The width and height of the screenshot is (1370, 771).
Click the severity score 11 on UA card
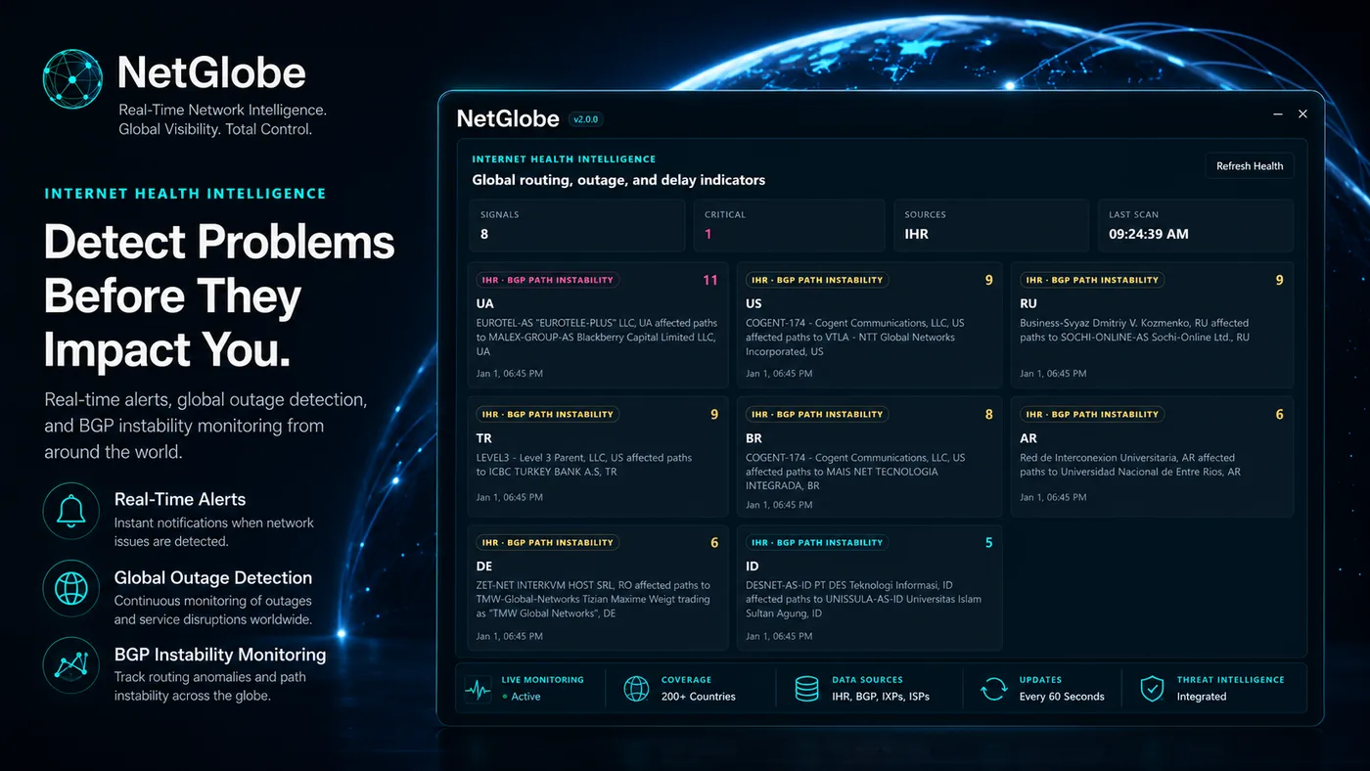(x=710, y=280)
